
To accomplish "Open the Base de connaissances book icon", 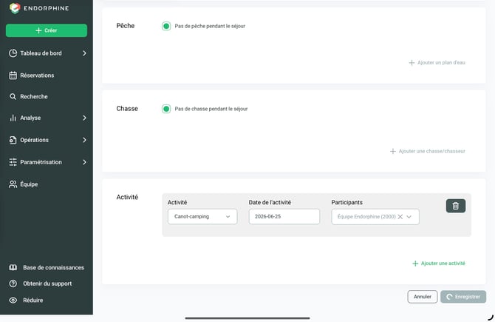I will point(13,268).
